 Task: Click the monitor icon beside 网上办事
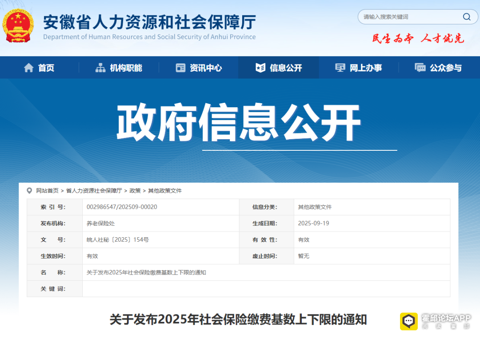click(x=340, y=67)
